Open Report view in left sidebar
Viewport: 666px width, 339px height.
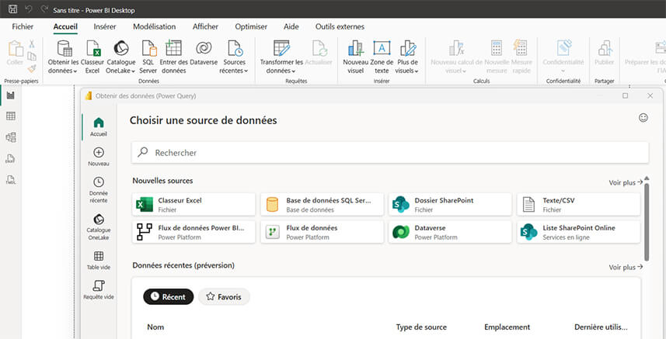coord(11,95)
